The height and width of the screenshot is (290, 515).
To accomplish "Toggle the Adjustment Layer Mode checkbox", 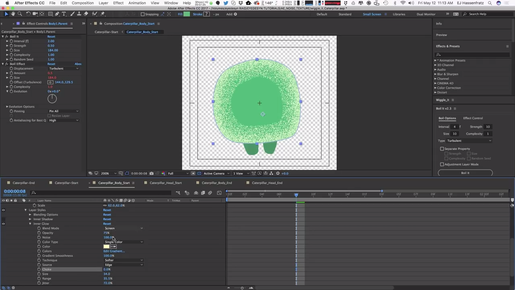I will pyautogui.click(x=442, y=164).
